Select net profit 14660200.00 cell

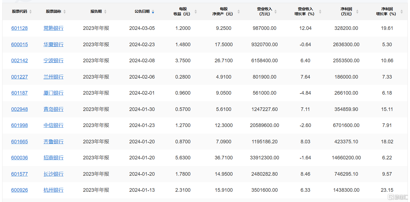pyautogui.click(x=346, y=158)
